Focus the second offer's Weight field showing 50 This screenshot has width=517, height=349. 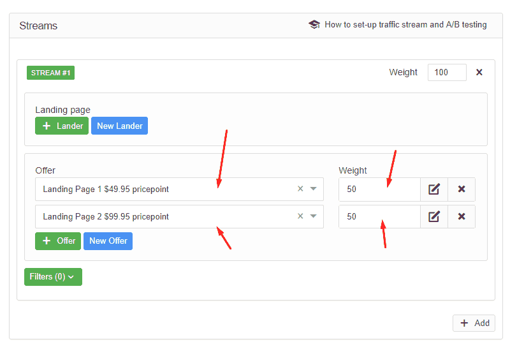379,217
